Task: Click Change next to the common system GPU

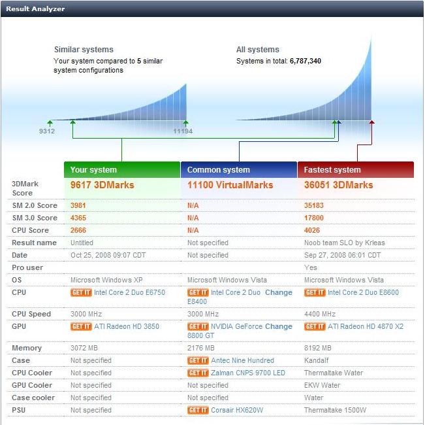Action: tap(279, 326)
